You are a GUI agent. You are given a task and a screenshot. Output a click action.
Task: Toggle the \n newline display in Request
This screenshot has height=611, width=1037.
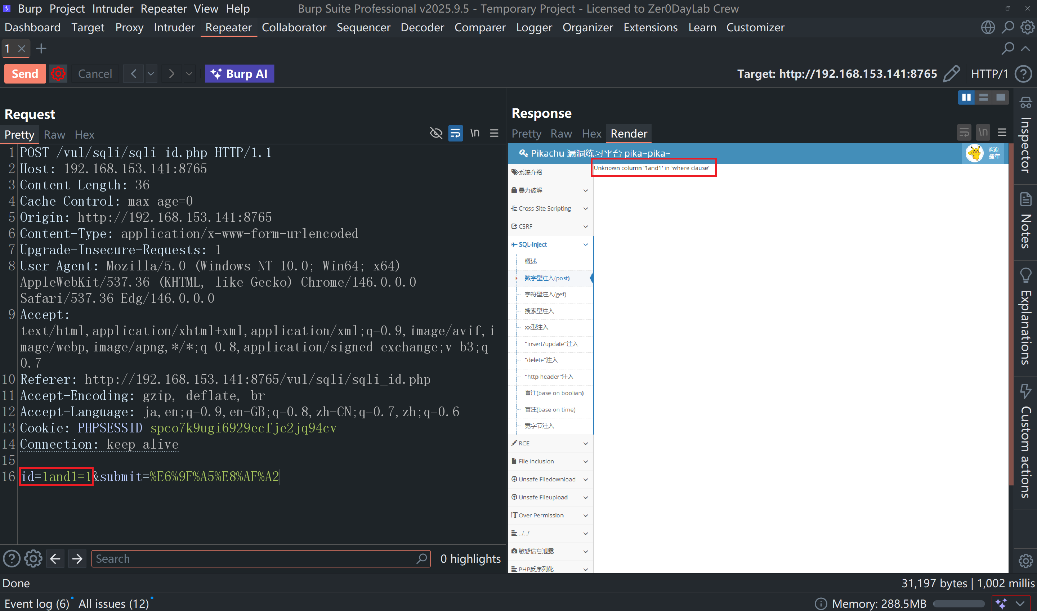click(x=475, y=133)
